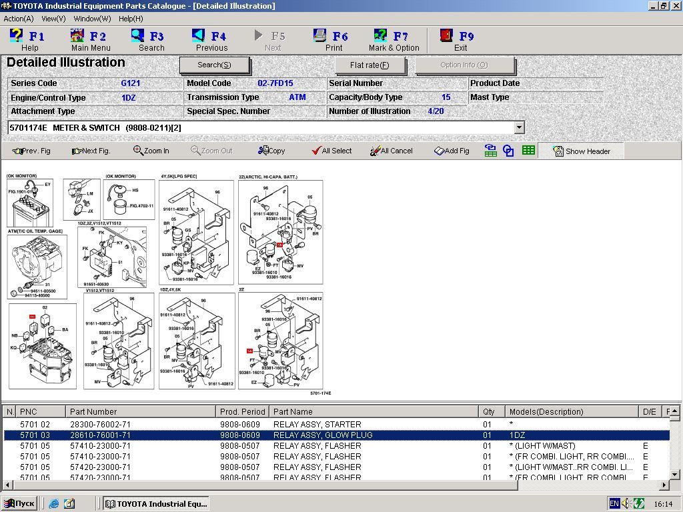Advance to Next Fig. illustration
683x512 pixels.
click(91, 151)
